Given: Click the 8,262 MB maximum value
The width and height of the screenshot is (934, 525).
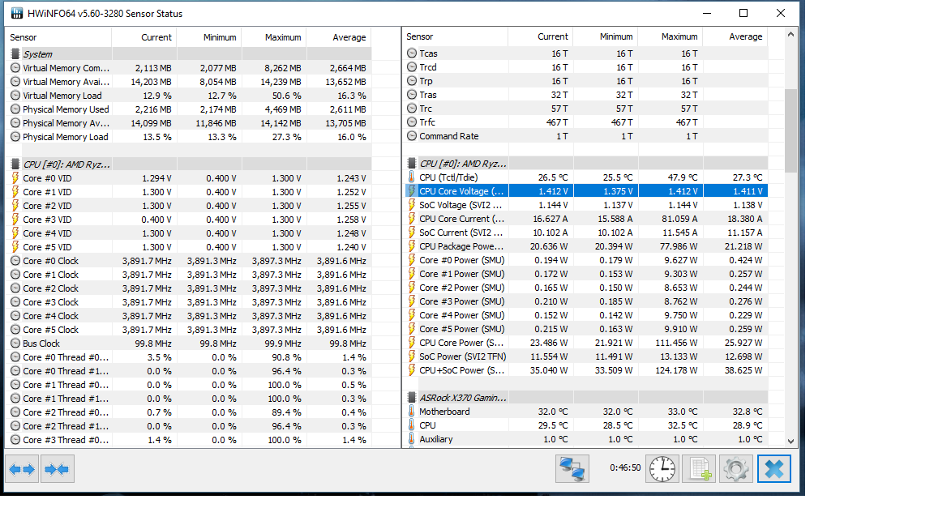Looking at the screenshot, I should (282, 68).
